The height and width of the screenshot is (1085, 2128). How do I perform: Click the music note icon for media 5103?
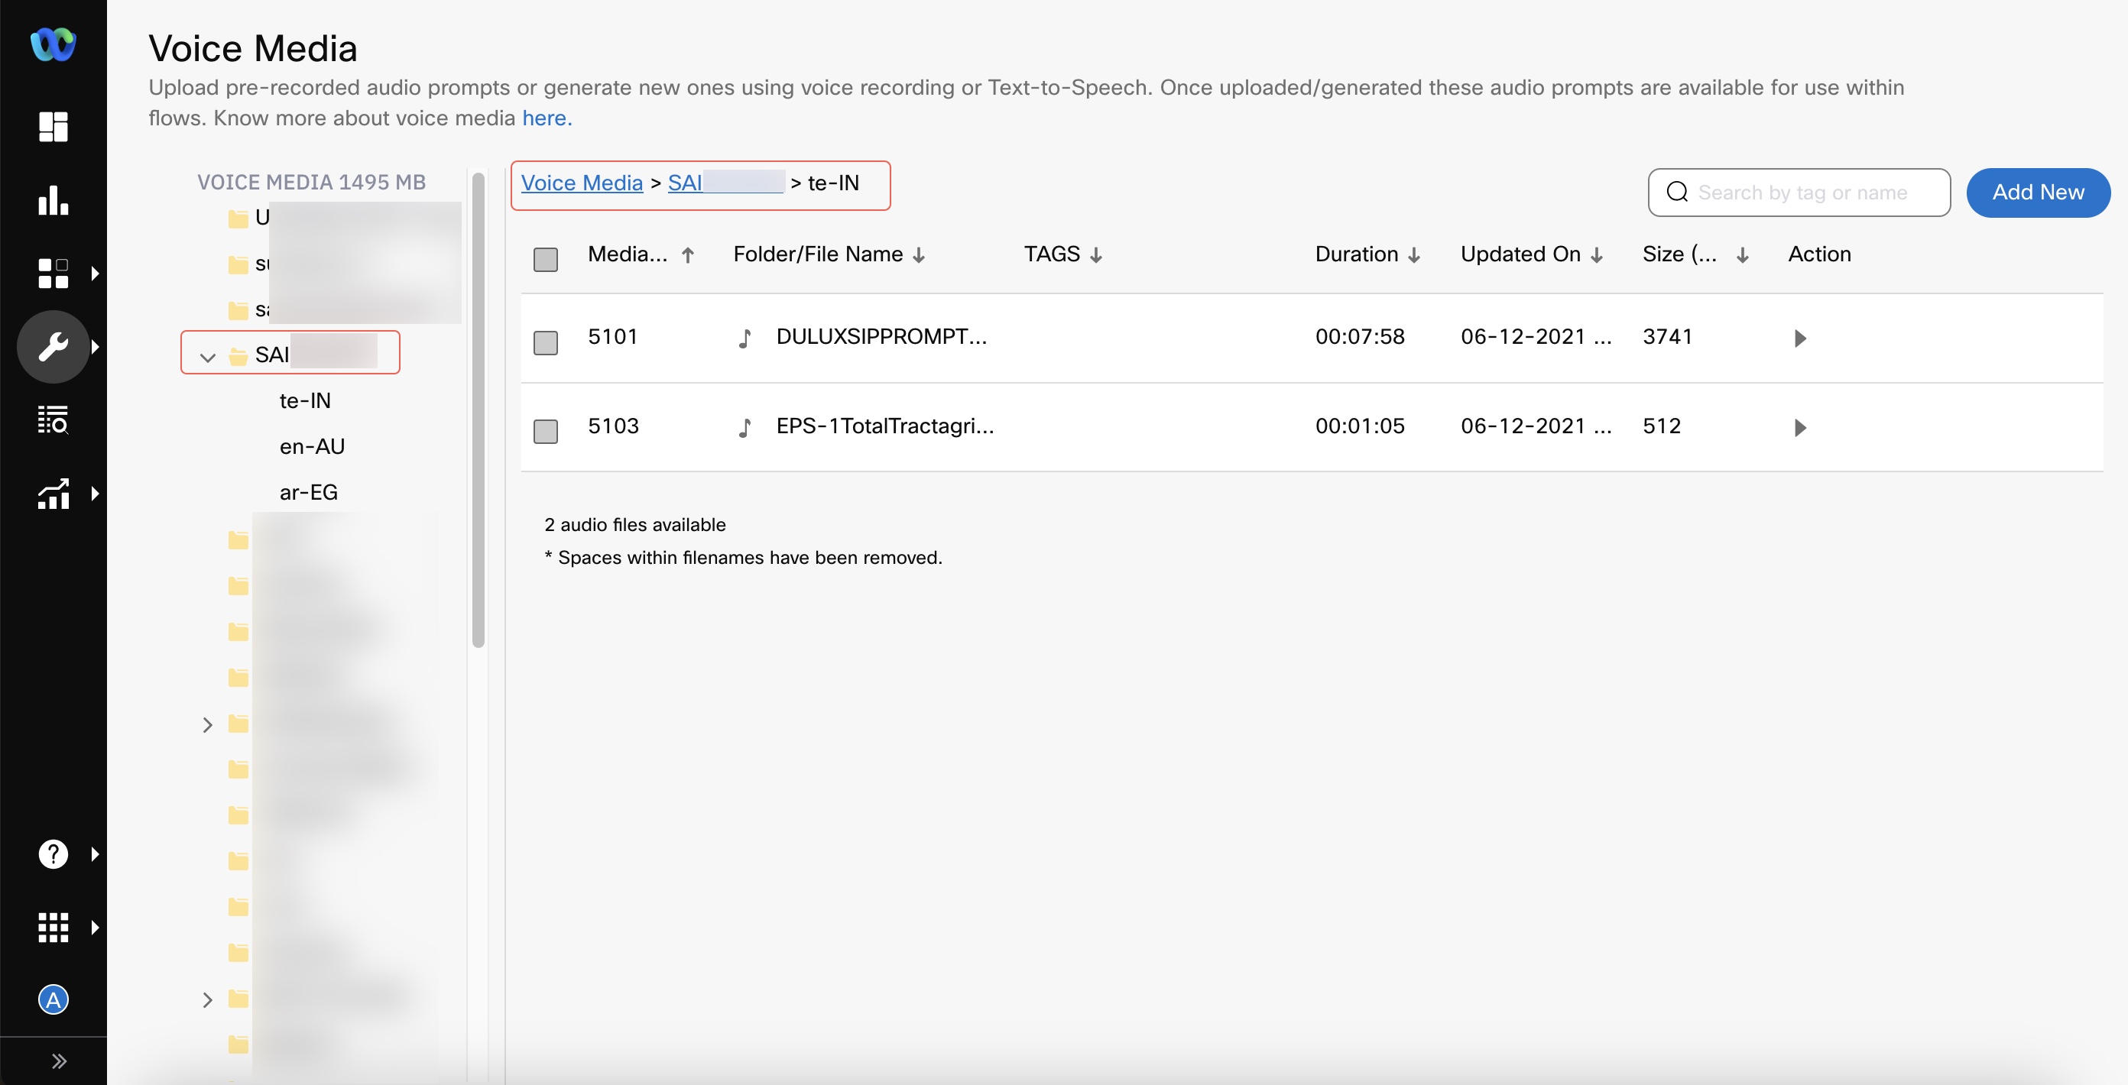tap(744, 427)
